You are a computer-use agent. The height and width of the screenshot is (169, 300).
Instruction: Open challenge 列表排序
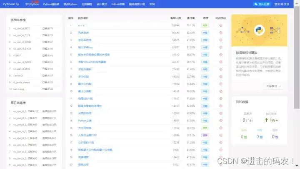pyautogui.click(x=83, y=33)
